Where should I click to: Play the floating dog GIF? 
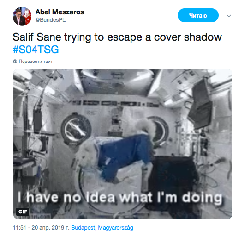click(123, 144)
